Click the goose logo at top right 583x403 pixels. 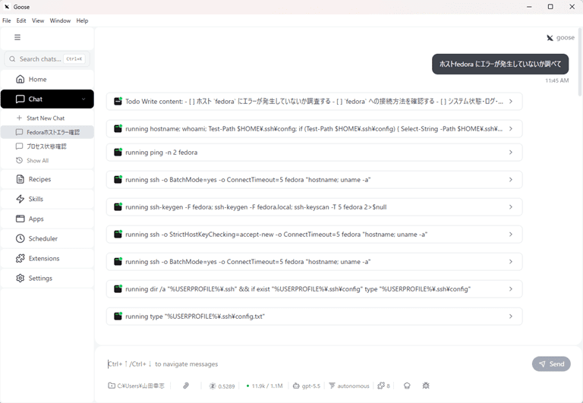[561, 37]
